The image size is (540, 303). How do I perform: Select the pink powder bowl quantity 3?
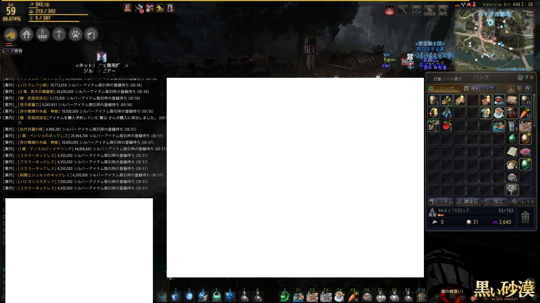tap(525, 151)
